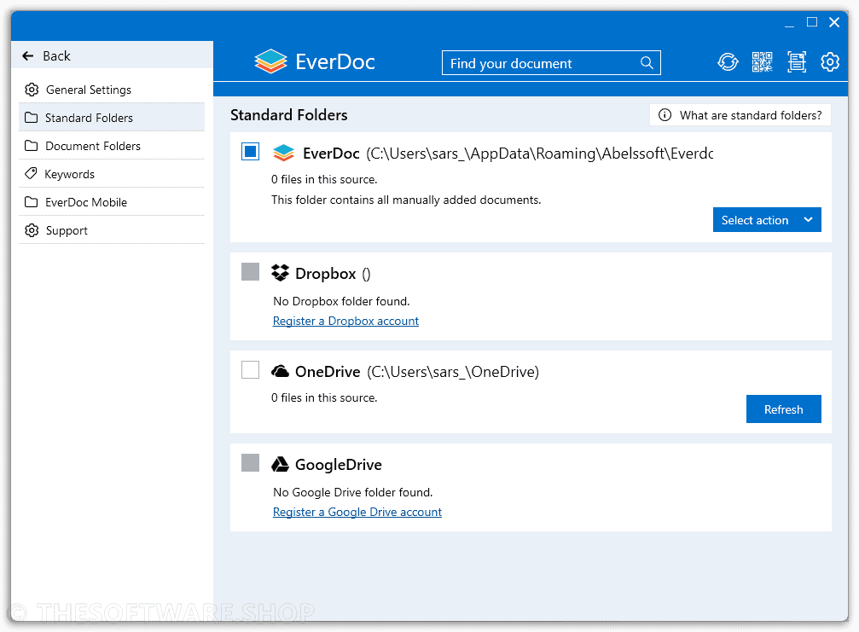Toggle the EverDoc folder checkbox

250,151
